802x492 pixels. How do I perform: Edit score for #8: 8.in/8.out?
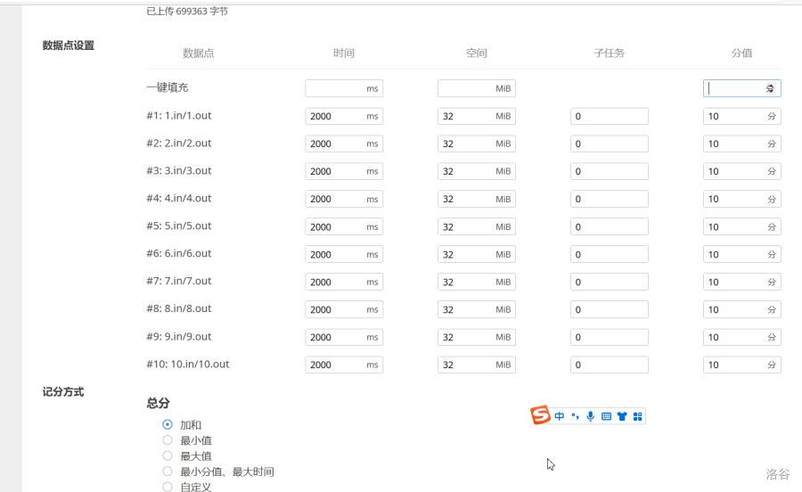pyautogui.click(x=741, y=309)
